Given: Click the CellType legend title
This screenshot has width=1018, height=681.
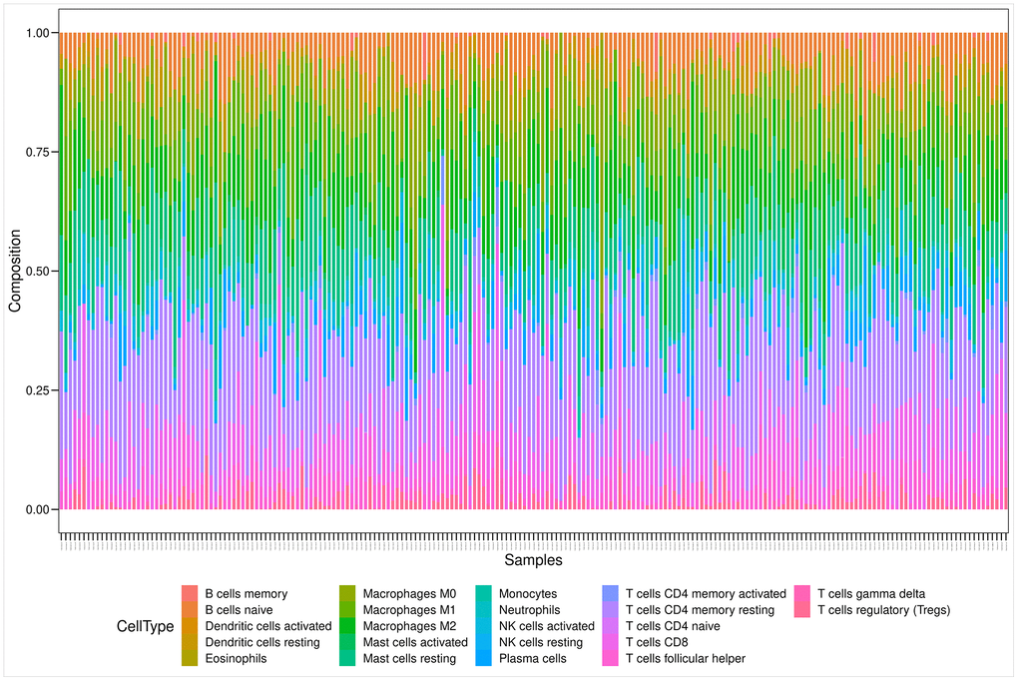Looking at the screenshot, I should point(146,626).
